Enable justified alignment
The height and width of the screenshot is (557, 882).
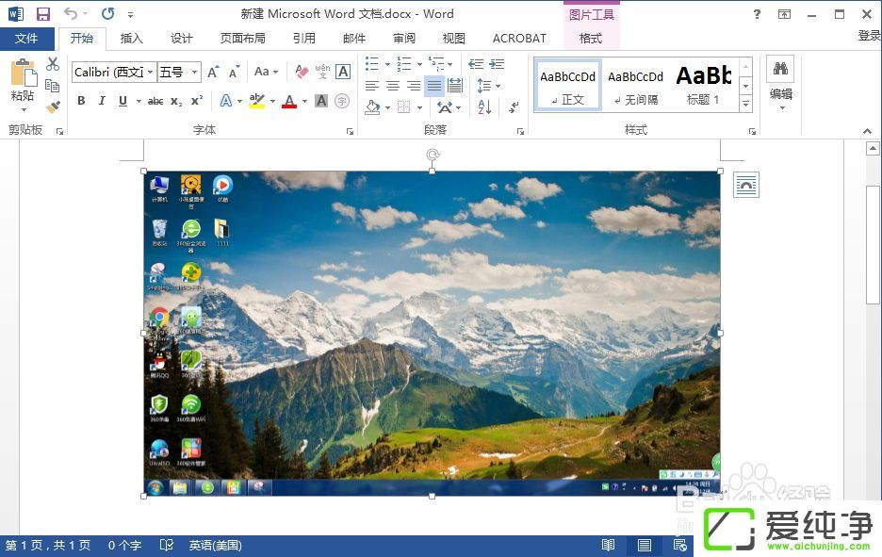click(x=434, y=87)
